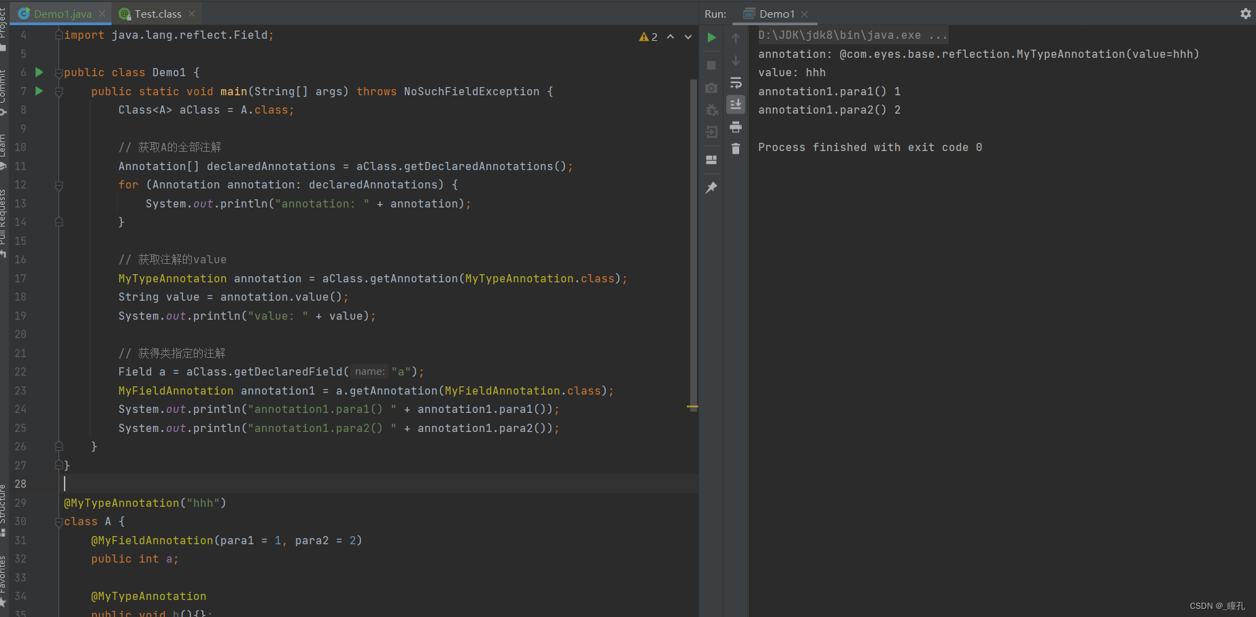Click MyFieldAnnotation type on line 23
This screenshot has height=617, width=1256.
[175, 390]
